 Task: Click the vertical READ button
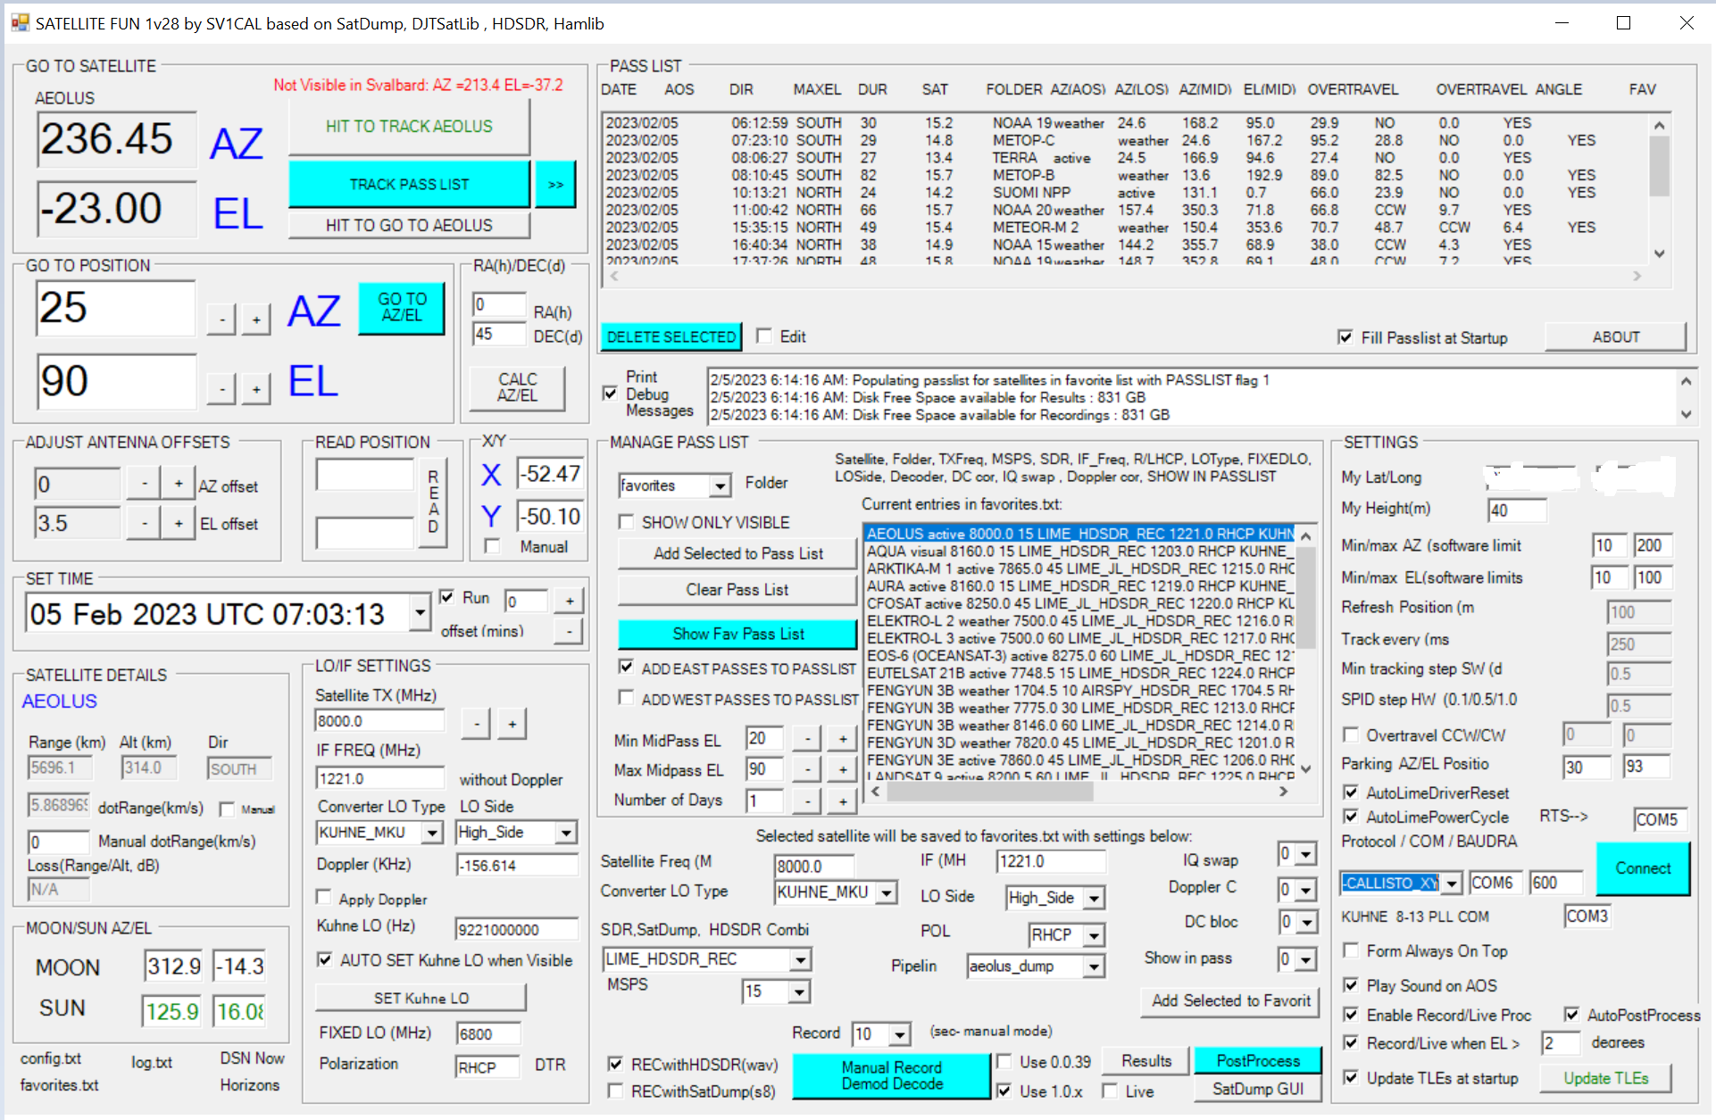coord(433,502)
